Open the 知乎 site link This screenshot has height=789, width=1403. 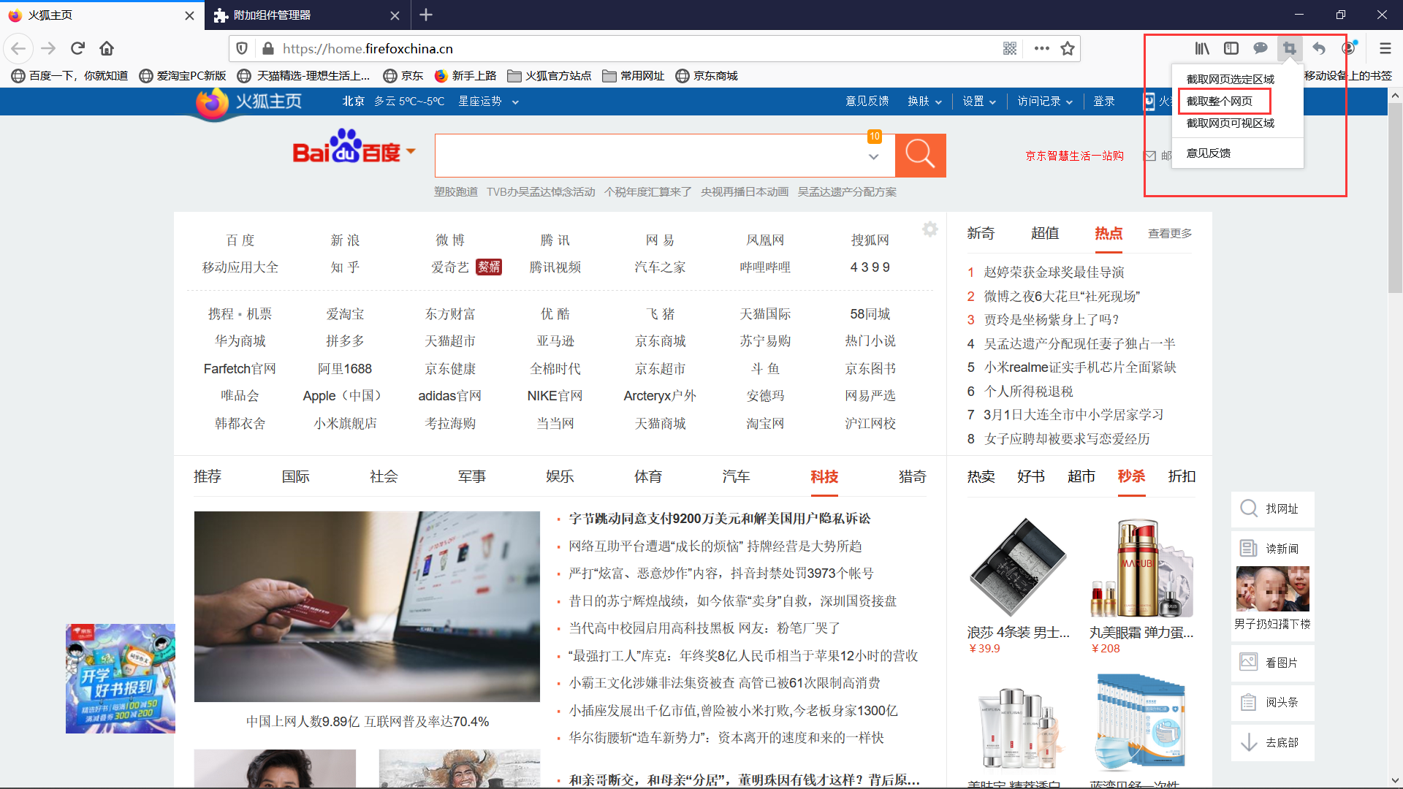click(345, 267)
